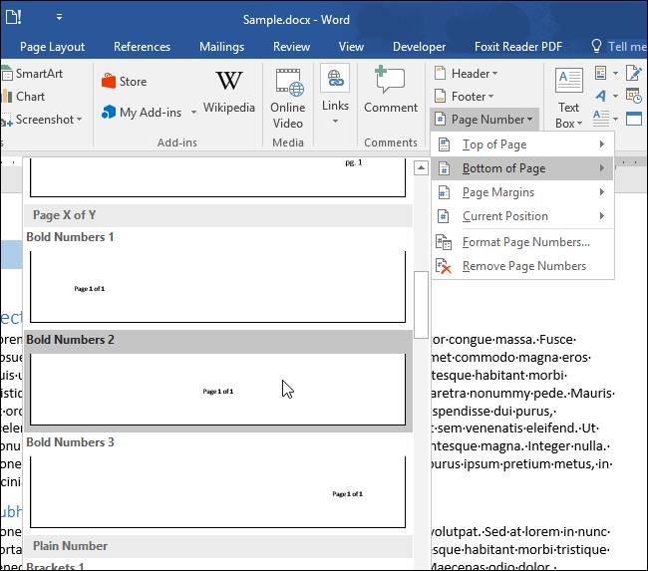Insert a Chart
Image resolution: width=648 pixels, height=571 pixels.
pyautogui.click(x=24, y=97)
